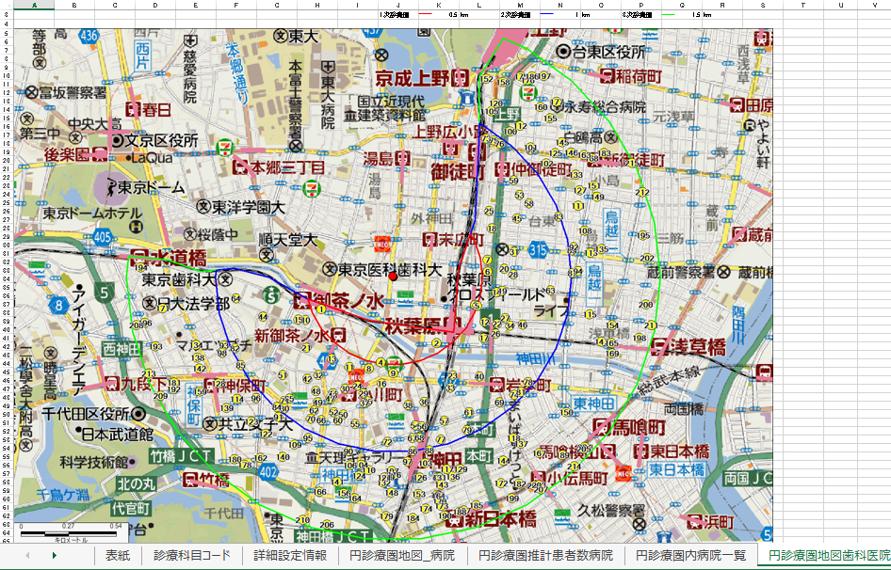Select column T header
Viewport: 891px width, 570px height.
(x=802, y=5)
